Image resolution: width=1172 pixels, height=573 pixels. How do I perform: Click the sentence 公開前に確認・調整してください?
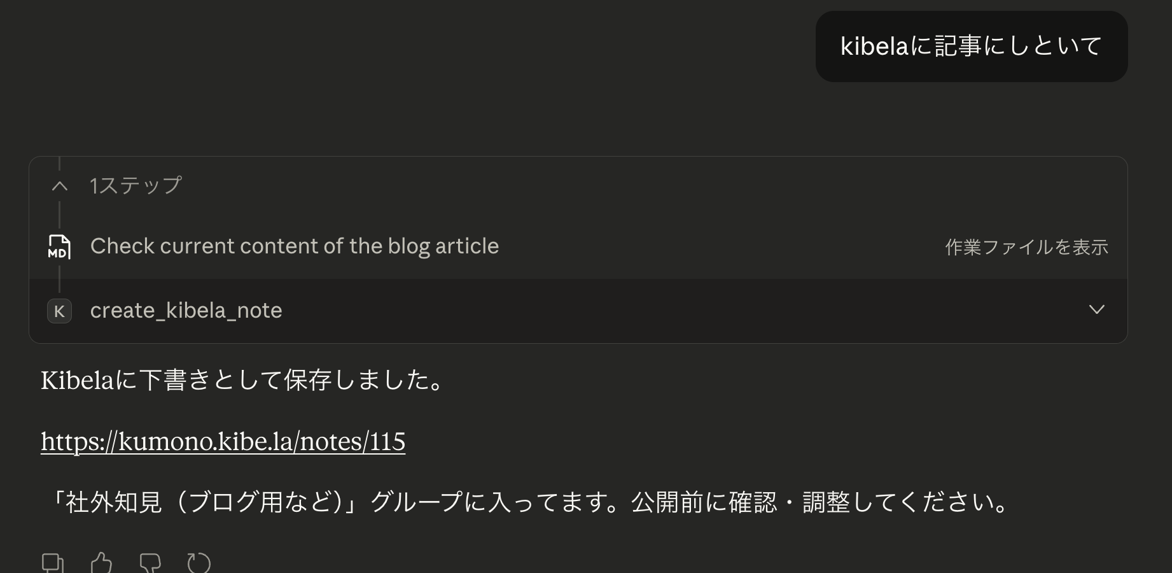point(820,502)
